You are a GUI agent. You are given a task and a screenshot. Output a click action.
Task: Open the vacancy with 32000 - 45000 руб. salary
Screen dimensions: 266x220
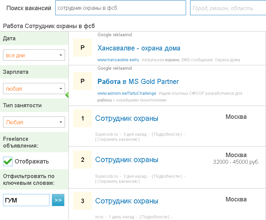[126, 160]
